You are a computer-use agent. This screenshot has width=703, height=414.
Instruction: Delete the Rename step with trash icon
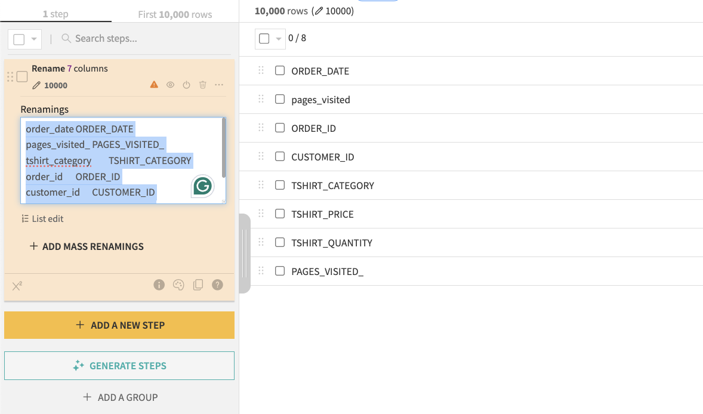[x=203, y=85]
